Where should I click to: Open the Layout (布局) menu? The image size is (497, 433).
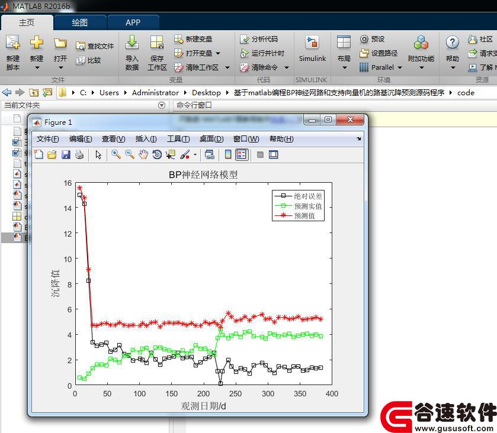[344, 53]
